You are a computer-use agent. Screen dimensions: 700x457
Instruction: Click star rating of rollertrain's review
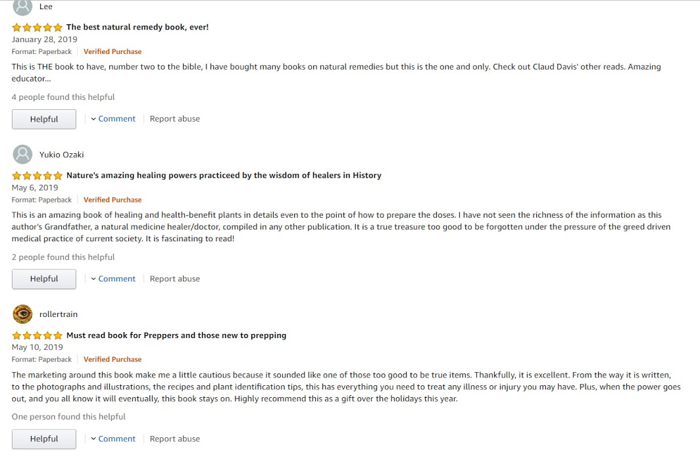coord(37,335)
